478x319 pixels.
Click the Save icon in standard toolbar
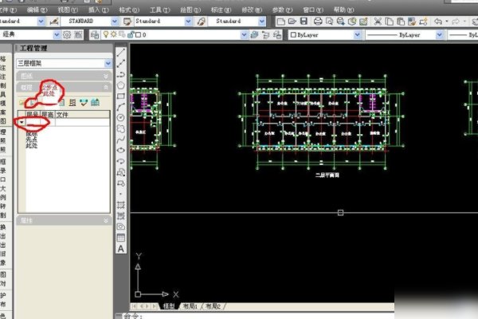point(305,19)
